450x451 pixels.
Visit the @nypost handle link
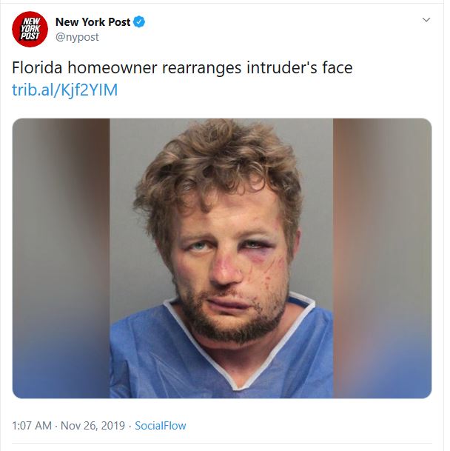(x=77, y=37)
